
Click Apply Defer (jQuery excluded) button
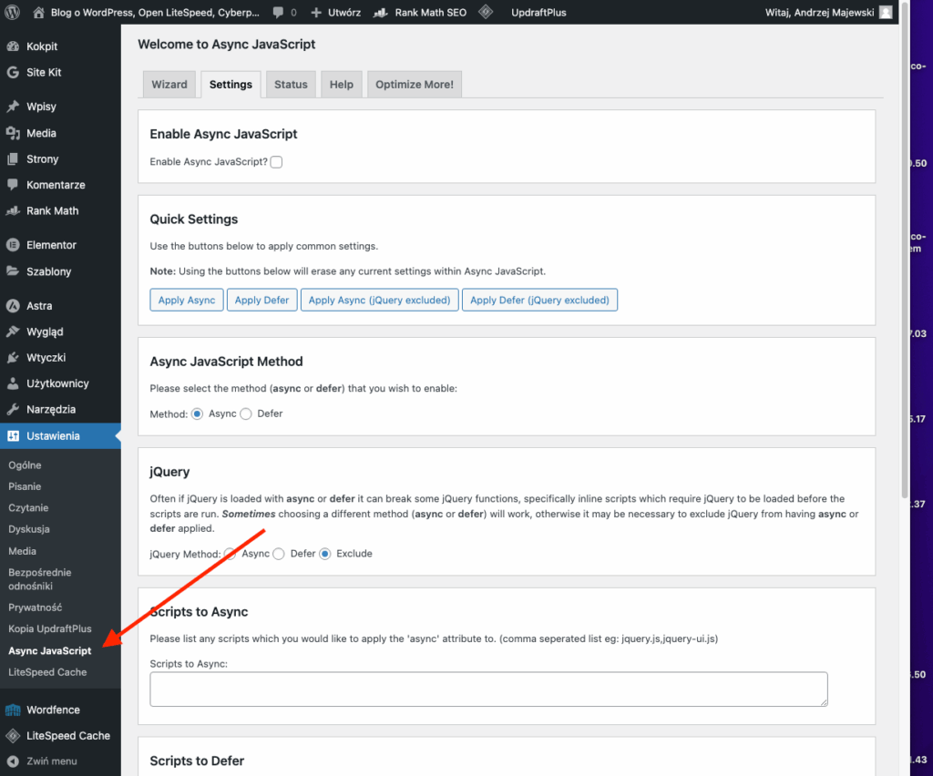539,301
